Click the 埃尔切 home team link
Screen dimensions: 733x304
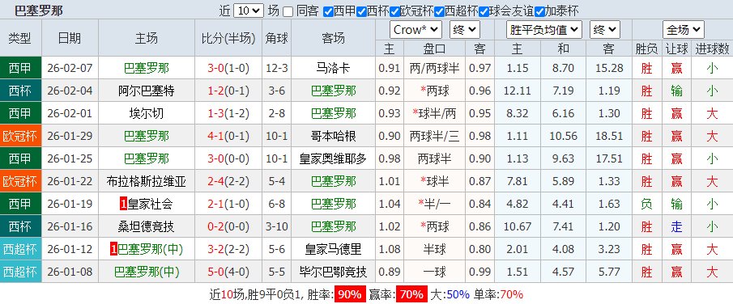coord(147,113)
